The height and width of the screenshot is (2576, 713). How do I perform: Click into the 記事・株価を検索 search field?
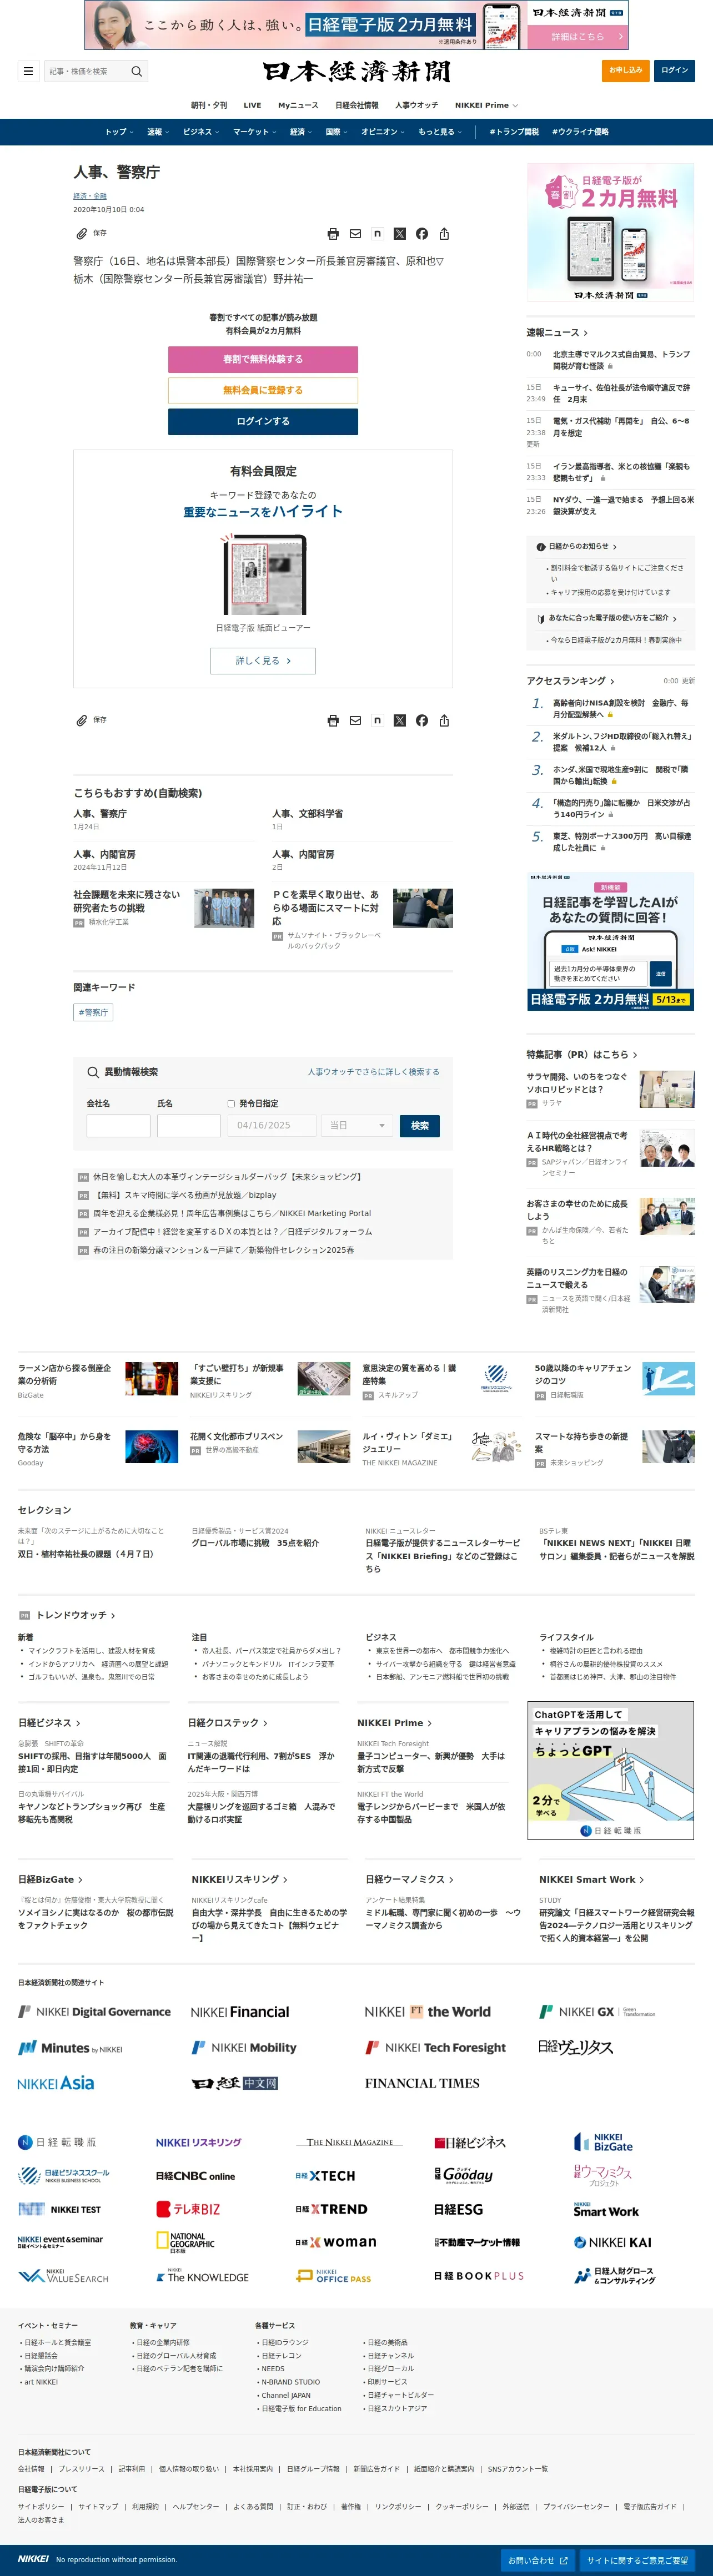pyautogui.click(x=87, y=71)
